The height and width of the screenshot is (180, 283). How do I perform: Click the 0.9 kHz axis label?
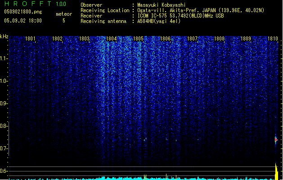(x=4, y=103)
